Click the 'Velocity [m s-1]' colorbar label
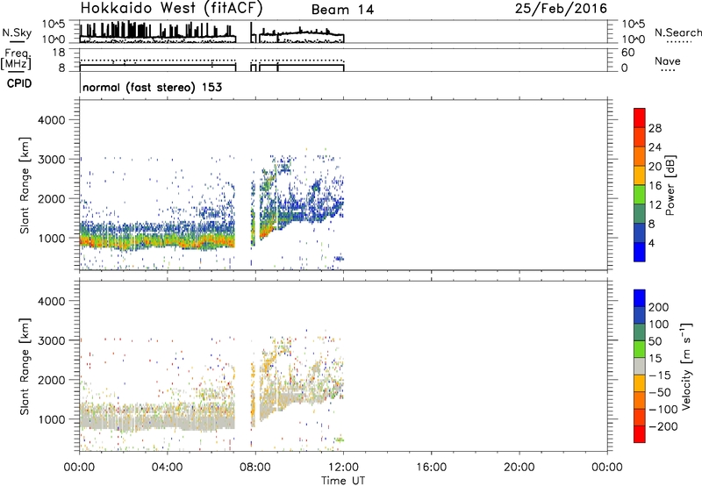702x486 pixels. 685,366
